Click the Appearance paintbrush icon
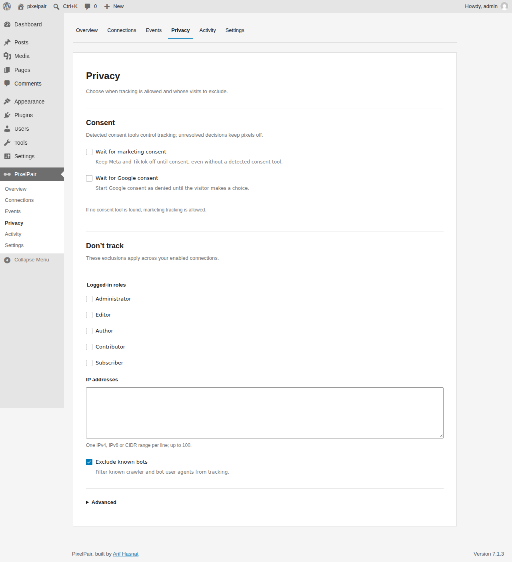This screenshot has height=562, width=512. (7, 102)
